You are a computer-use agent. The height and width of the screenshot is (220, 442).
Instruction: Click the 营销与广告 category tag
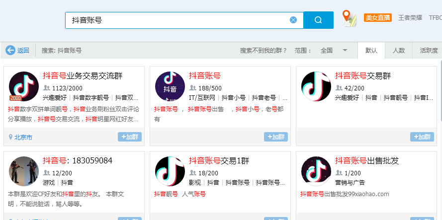coord(350,183)
